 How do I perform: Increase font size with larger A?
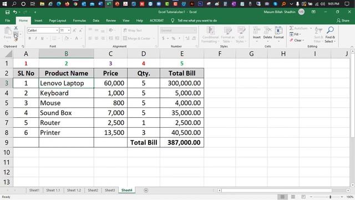pos(74,30)
